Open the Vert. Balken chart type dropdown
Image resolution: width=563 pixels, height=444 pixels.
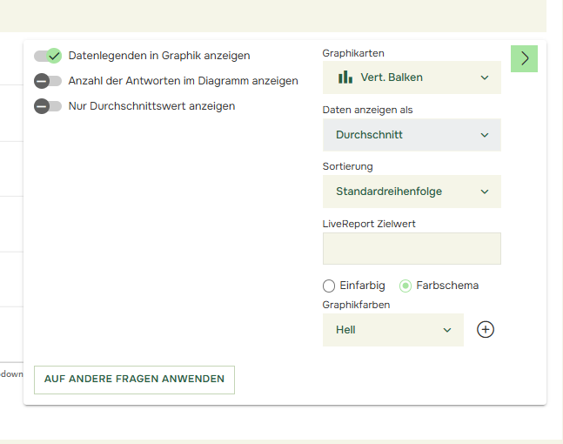pos(411,77)
